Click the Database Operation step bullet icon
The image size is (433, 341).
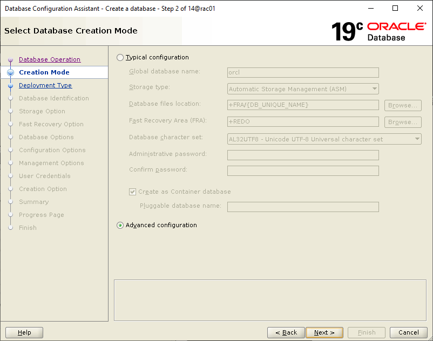[10, 60]
